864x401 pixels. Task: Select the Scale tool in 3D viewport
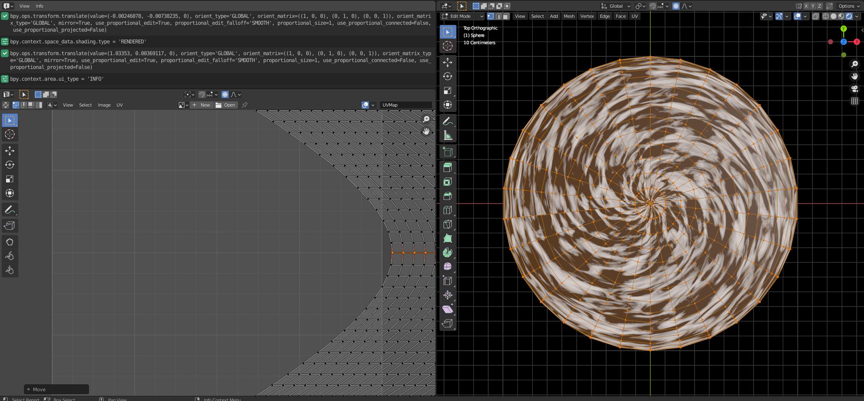447,90
